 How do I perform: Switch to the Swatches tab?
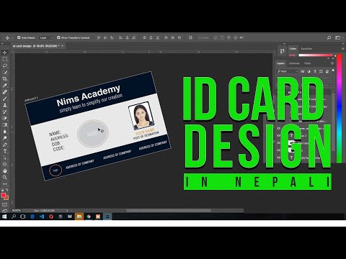(306, 49)
